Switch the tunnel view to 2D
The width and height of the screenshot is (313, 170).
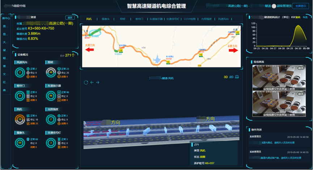click(x=231, y=77)
